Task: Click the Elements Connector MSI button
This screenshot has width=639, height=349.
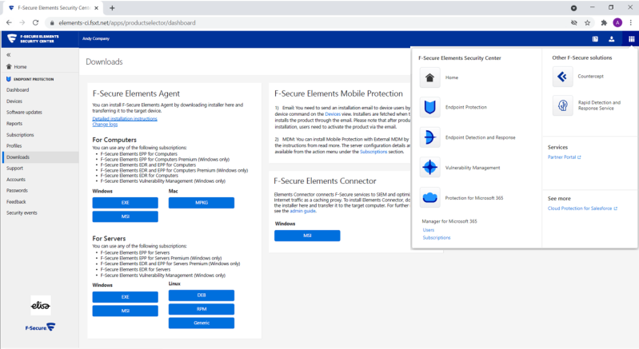Action: coord(307,236)
